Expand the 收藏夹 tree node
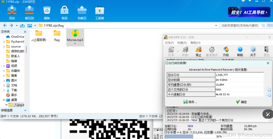 point(4,71)
